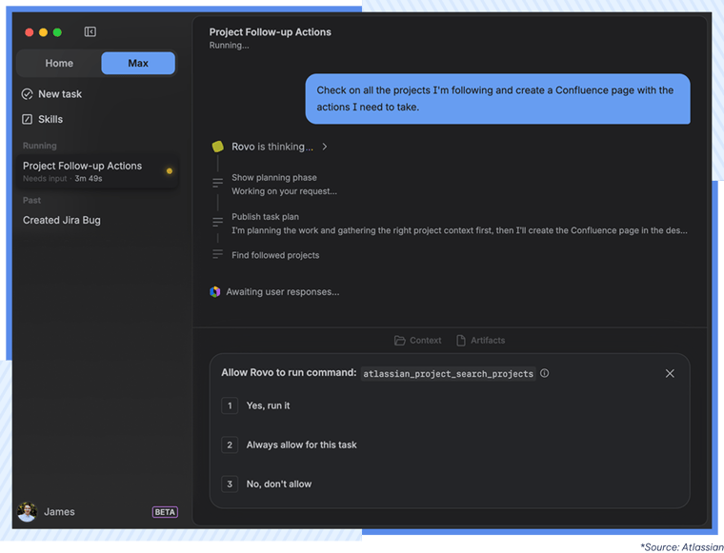
Task: Open the past task Created Jira Bug
Action: point(62,221)
